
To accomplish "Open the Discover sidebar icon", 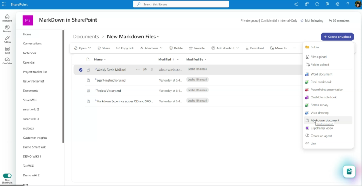I will pyautogui.click(x=7, y=29).
